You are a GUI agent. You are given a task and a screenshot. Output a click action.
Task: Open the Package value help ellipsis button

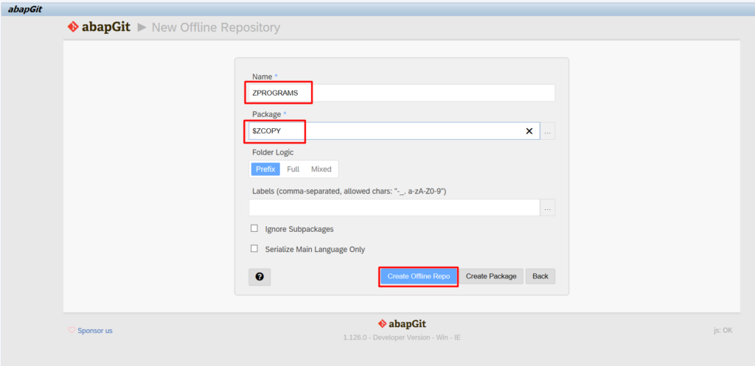(x=548, y=132)
